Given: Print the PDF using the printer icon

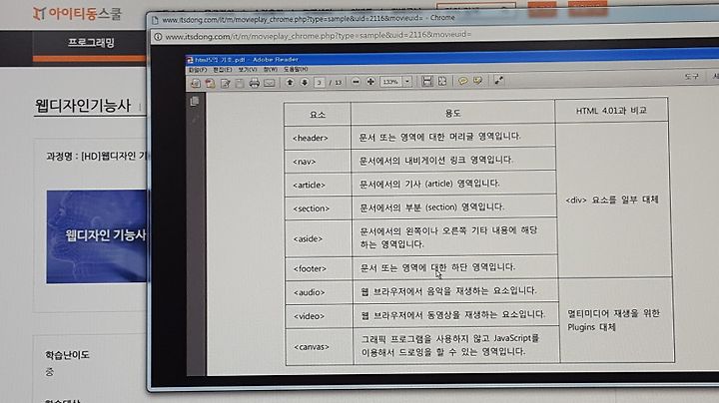Looking at the screenshot, I should tap(254, 83).
